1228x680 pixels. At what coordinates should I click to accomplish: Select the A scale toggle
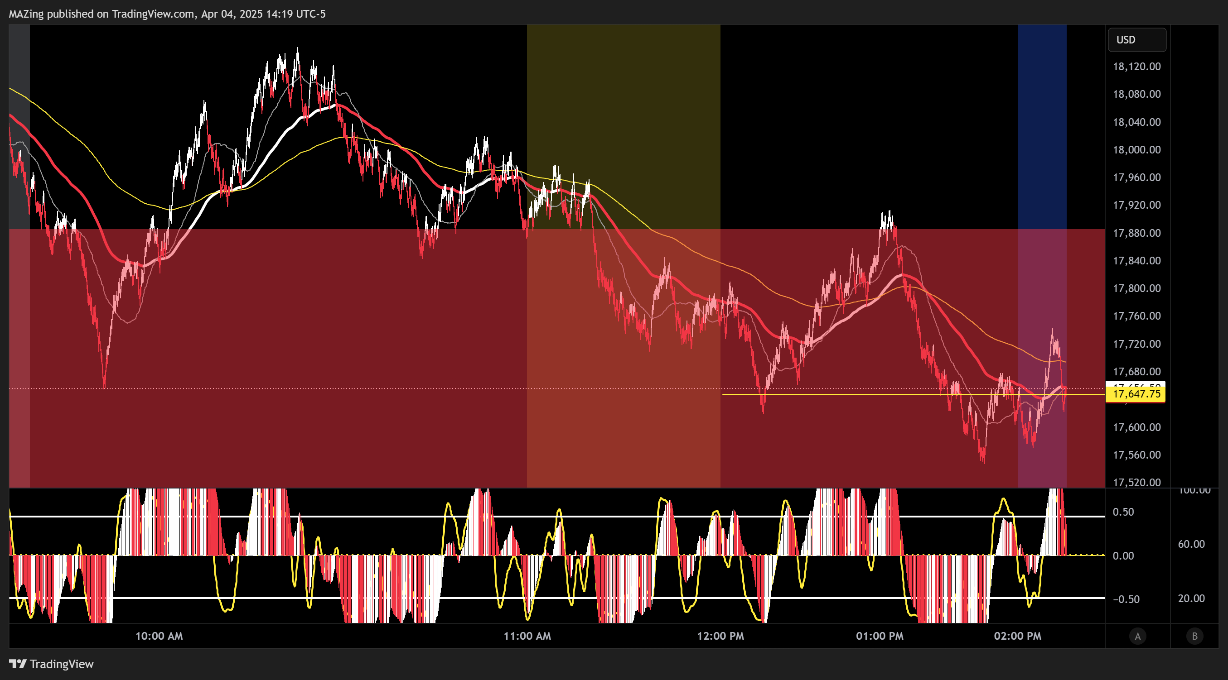click(1137, 636)
